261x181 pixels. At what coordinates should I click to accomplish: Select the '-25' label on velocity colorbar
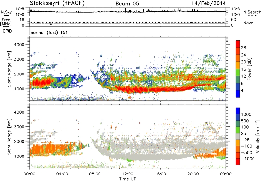pos(245,140)
